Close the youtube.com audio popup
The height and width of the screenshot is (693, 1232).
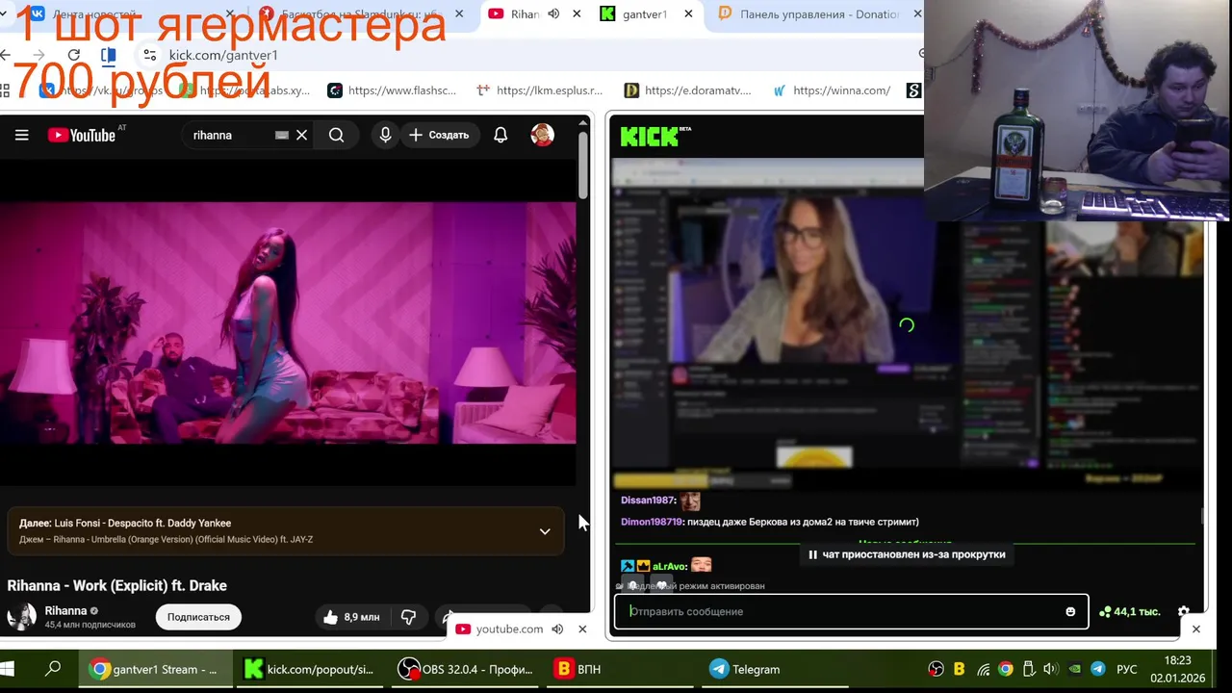(582, 629)
